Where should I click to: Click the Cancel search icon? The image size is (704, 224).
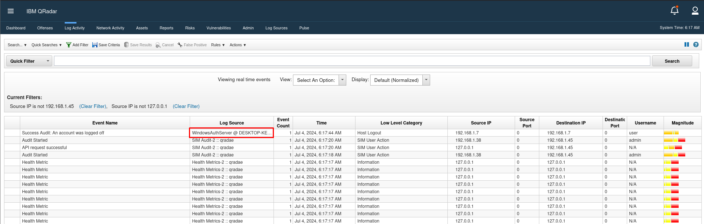(158, 45)
